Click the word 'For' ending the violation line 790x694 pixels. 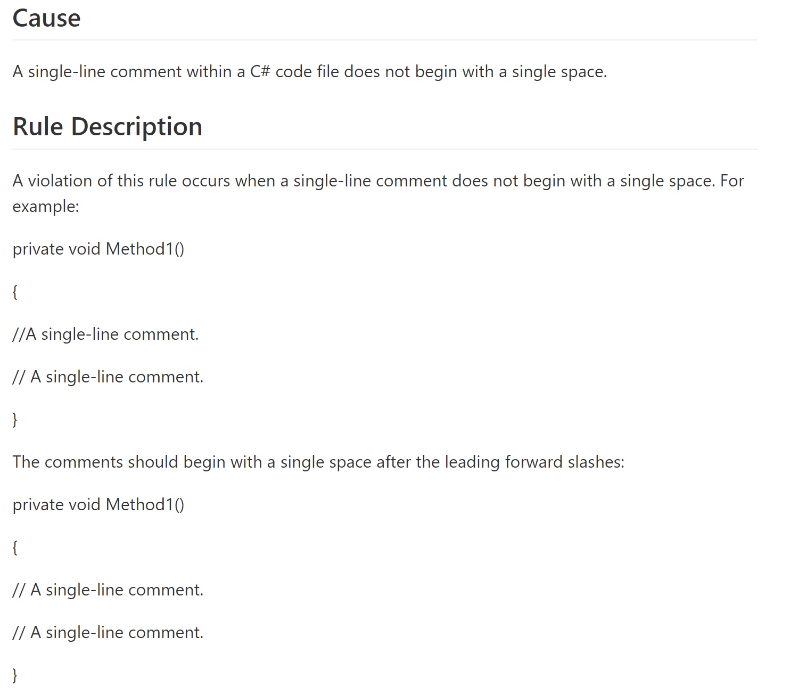point(732,181)
